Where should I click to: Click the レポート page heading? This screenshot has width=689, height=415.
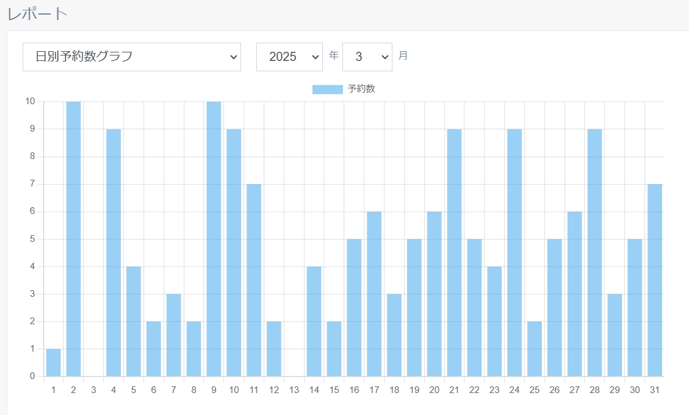[37, 13]
